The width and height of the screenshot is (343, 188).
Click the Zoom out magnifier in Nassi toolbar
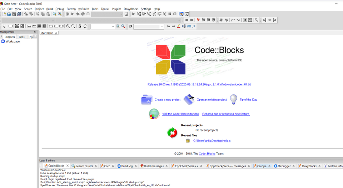click(73, 26)
